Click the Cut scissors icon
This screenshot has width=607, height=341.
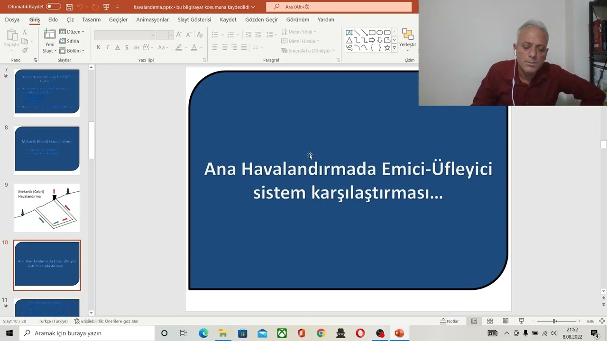click(x=25, y=32)
